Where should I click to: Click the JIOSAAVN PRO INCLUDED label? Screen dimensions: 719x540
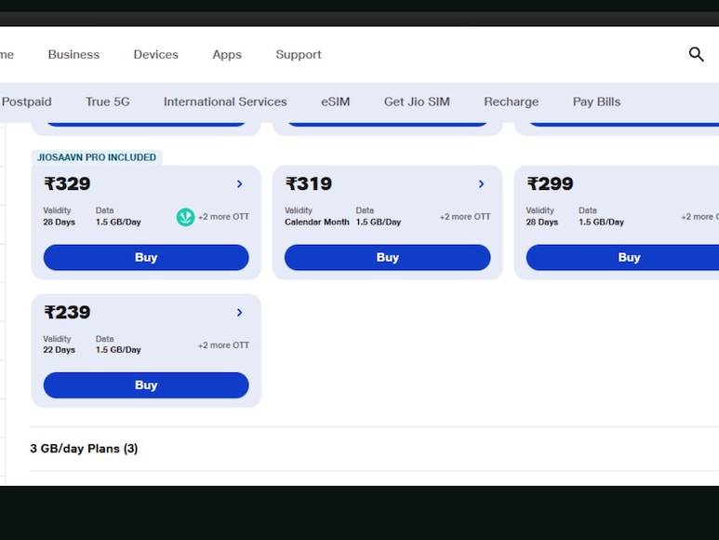97,157
